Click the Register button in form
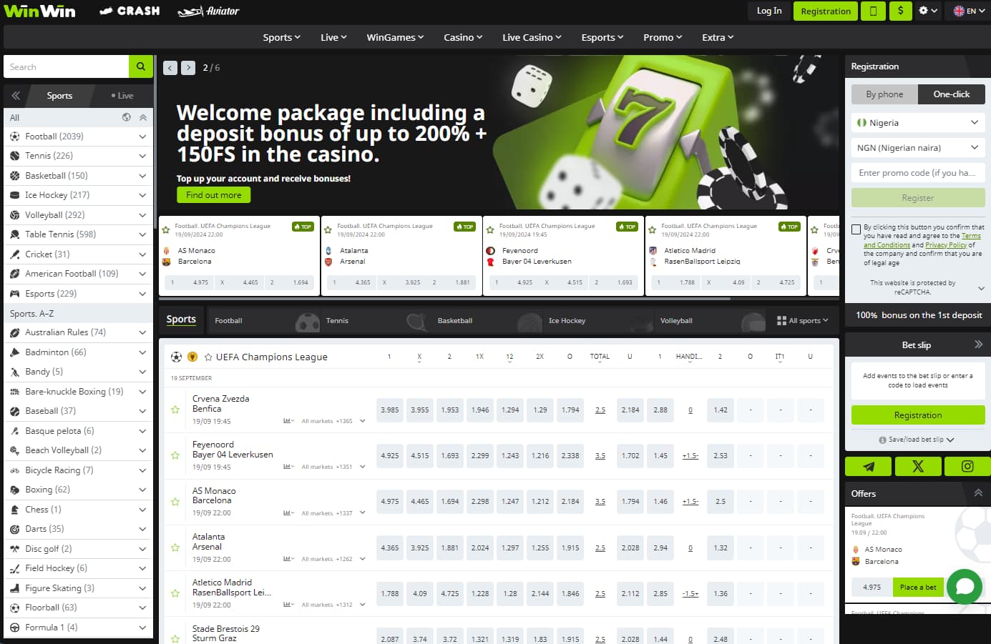The width and height of the screenshot is (991, 644). pos(918,198)
